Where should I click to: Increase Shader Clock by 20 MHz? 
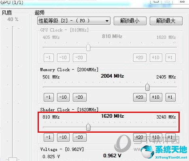click(140, 137)
